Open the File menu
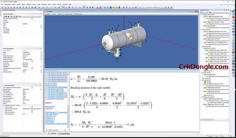Viewport: 236px width, 138px height. click(2, 4)
